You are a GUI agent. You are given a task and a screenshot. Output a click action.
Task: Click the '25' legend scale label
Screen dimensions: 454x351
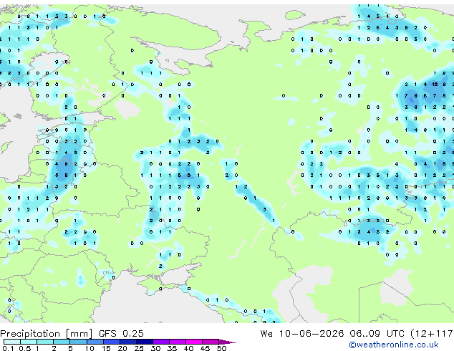[x=139, y=348]
